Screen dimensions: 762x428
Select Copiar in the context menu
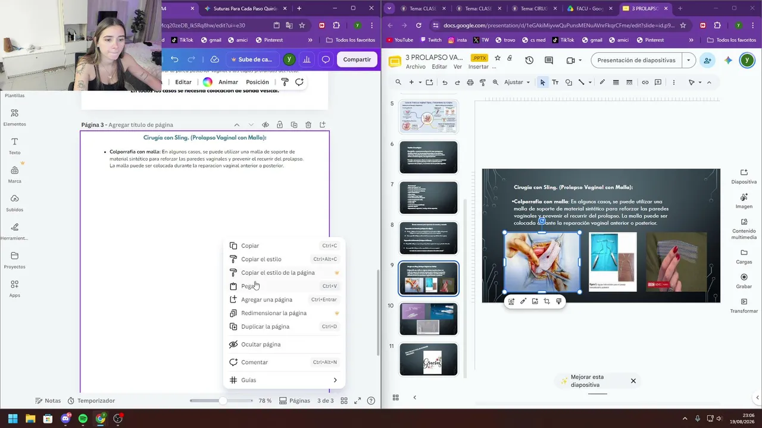pyautogui.click(x=284, y=246)
